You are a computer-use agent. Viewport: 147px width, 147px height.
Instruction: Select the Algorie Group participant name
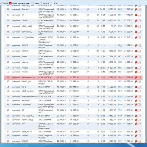tap(27, 120)
